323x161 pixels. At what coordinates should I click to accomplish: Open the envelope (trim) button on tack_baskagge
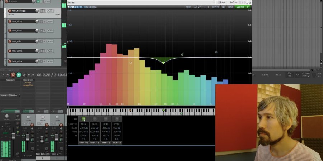coord(50,11)
